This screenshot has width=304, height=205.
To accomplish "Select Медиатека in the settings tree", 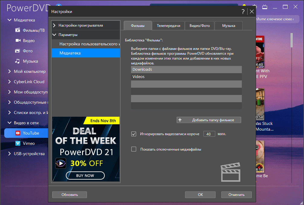I will point(86,53).
